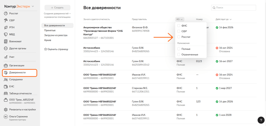Viewport: 266px width, 126px height.
Task: Check the ФНС filter checkbox
Action: (x=179, y=26)
